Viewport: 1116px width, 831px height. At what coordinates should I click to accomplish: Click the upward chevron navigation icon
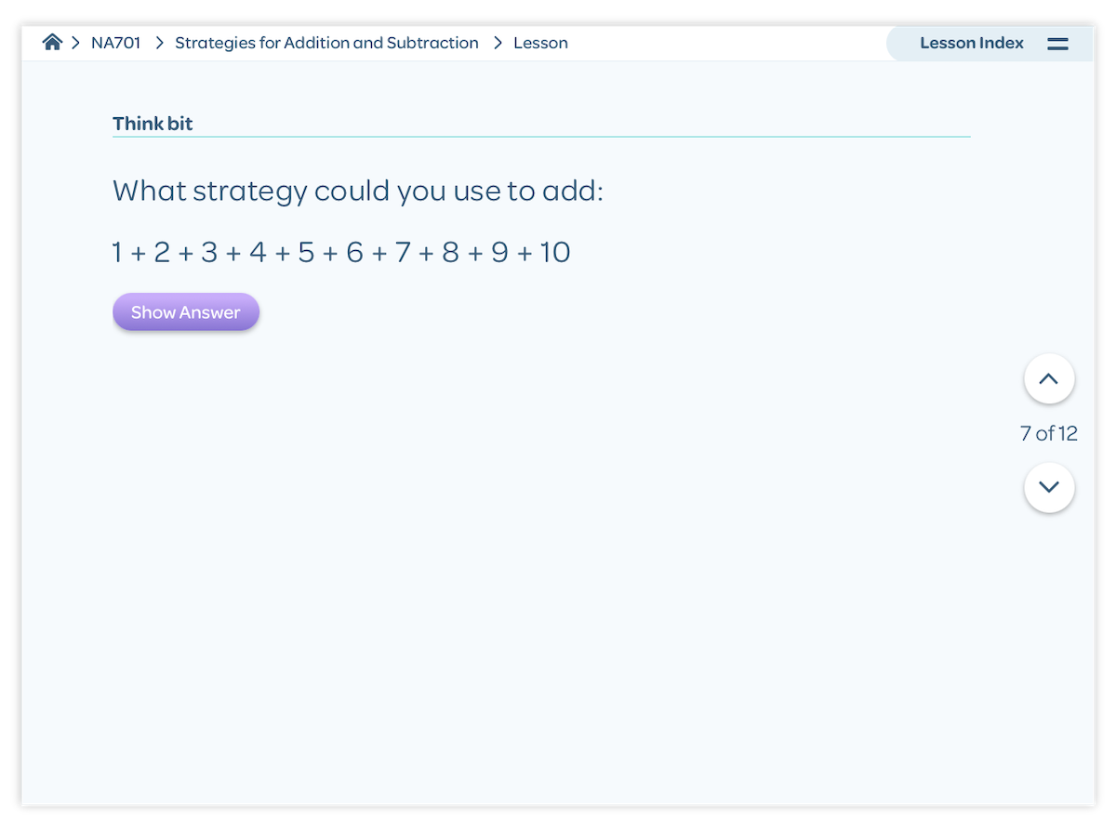[x=1049, y=378]
